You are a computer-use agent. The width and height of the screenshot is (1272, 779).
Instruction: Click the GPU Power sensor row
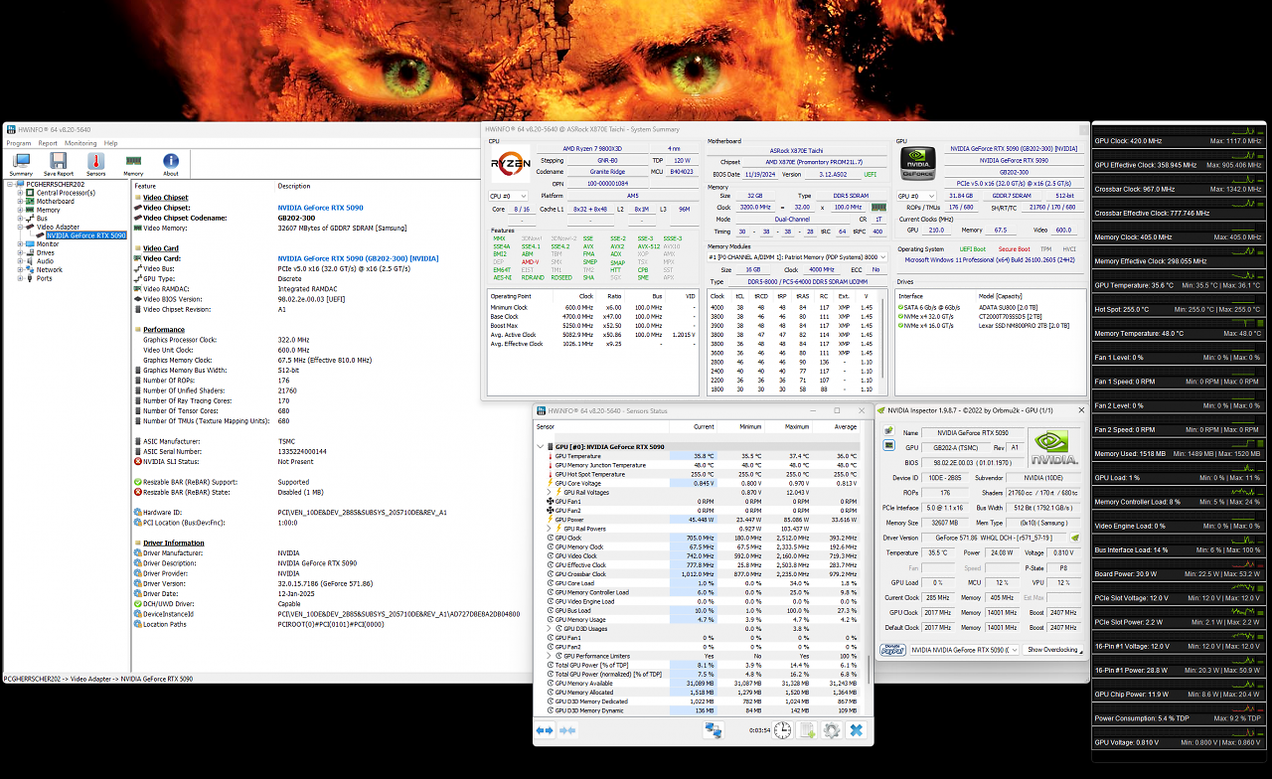[x=701, y=519]
